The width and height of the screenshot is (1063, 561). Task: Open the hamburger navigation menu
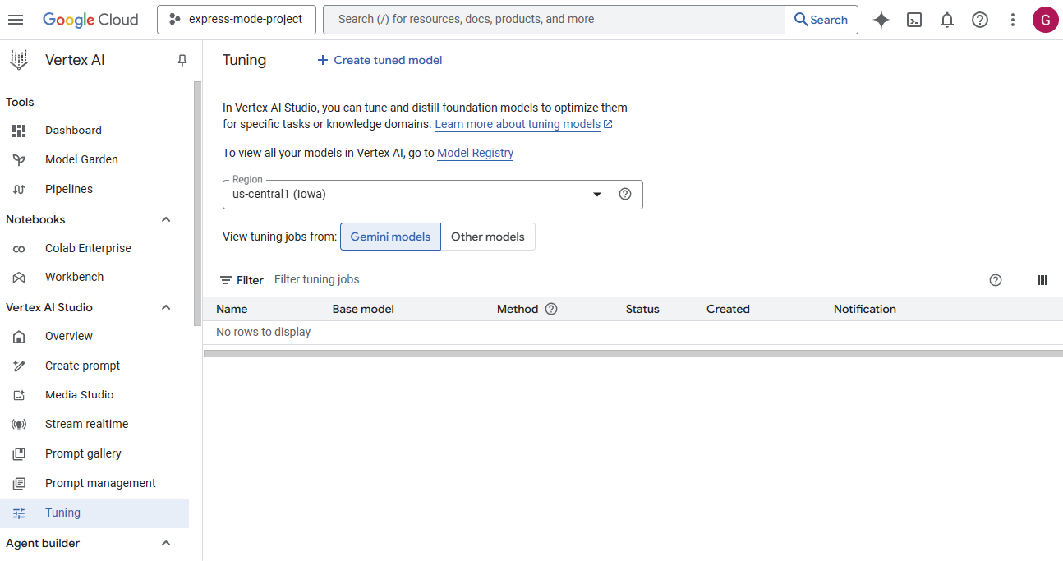(x=16, y=20)
